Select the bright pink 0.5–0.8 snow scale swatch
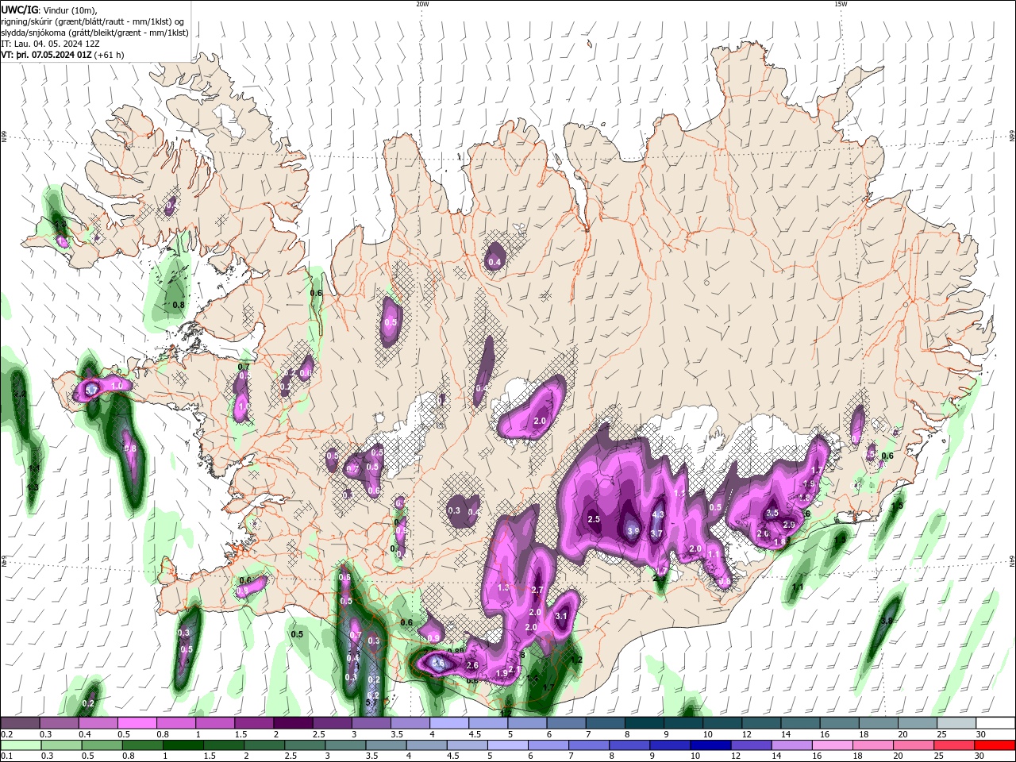The height and width of the screenshot is (762, 1016). click(x=137, y=723)
